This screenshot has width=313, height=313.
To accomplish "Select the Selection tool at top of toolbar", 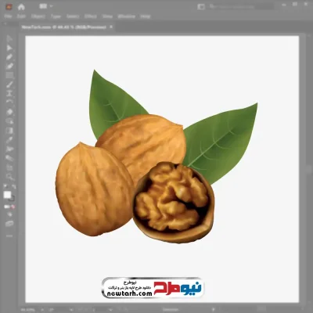I will 9,39.
